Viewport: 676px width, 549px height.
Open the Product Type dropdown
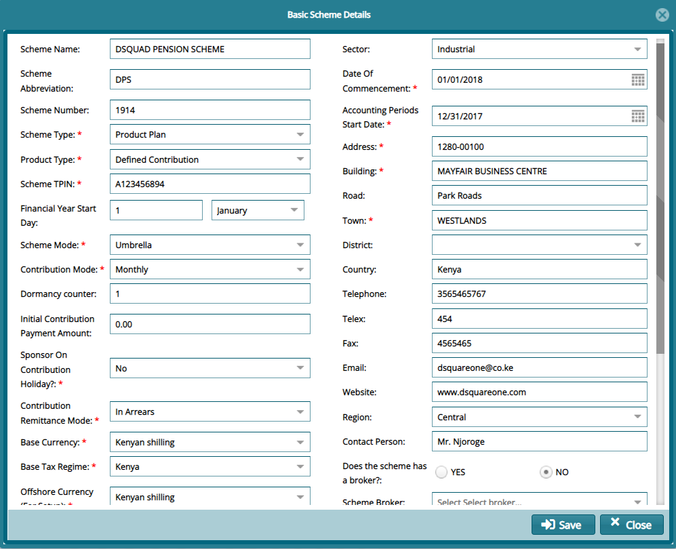point(210,159)
